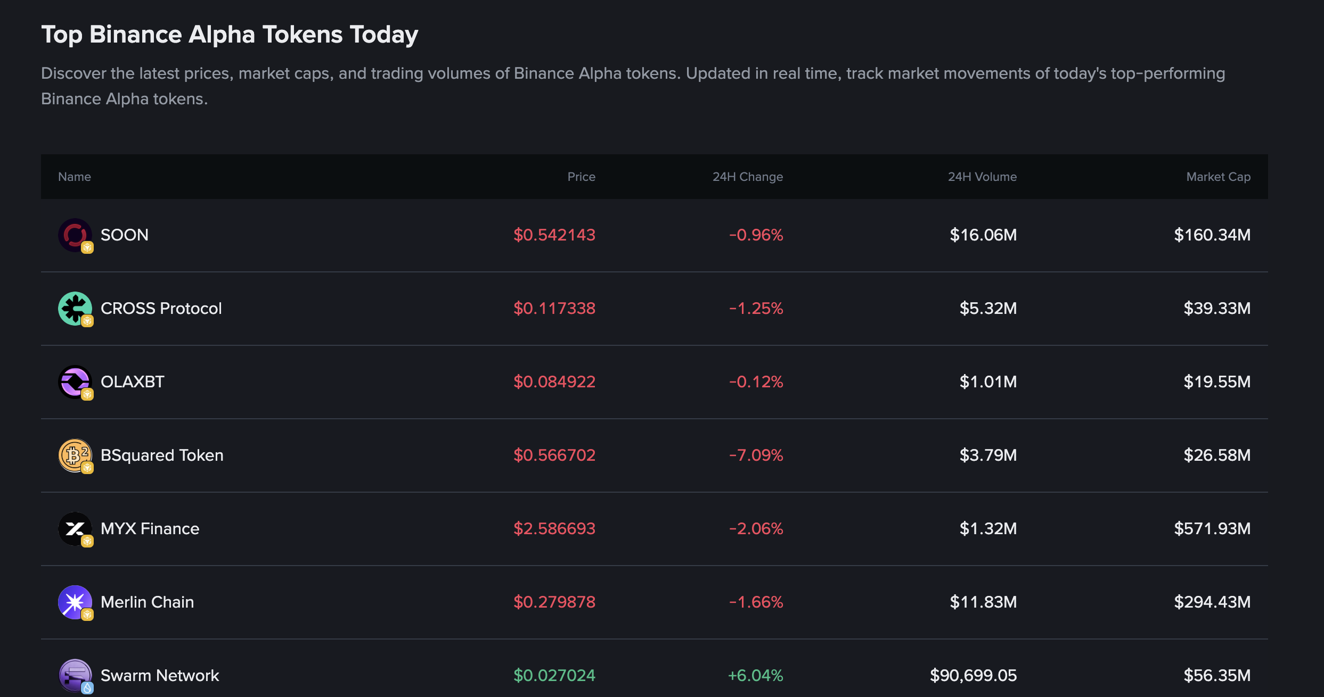Click the chain badge on Swarm Network's logo
Image resolution: width=1324 pixels, height=697 pixels.
tap(88, 688)
